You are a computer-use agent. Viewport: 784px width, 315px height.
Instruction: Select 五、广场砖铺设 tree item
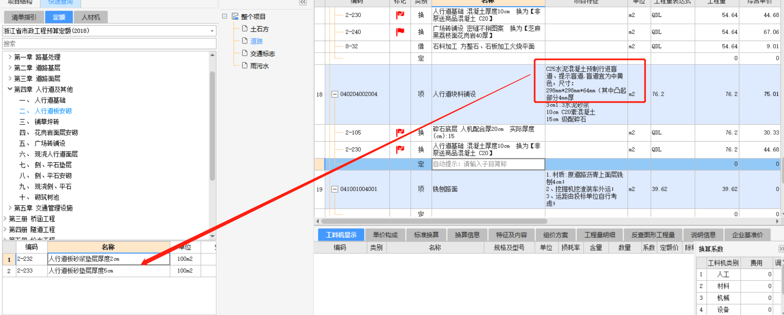click(x=42, y=143)
